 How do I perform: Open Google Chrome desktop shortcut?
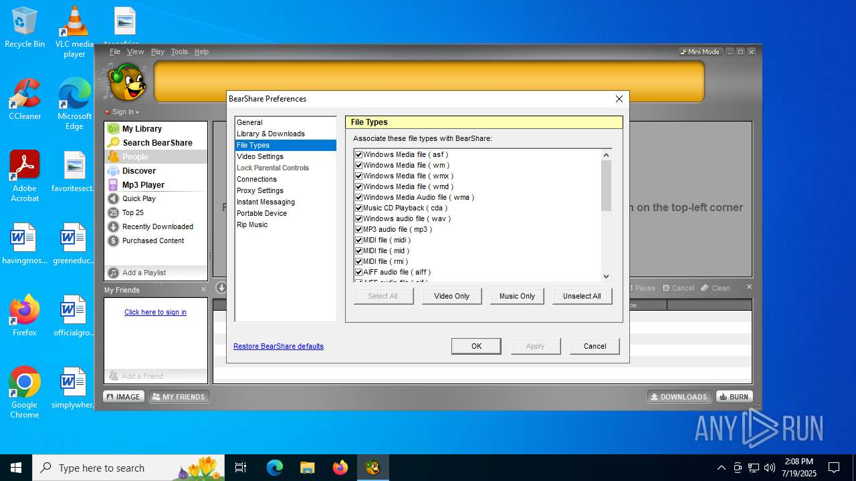[25, 393]
